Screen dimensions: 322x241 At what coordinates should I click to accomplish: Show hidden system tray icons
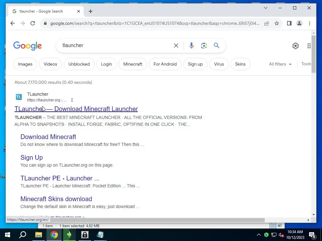tap(259, 235)
